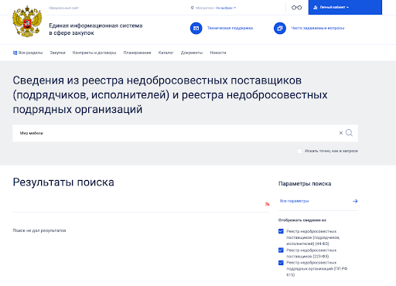Viewport: 396px width, 286px height.
Task: Open the Планирование menu item
Action: (x=137, y=53)
